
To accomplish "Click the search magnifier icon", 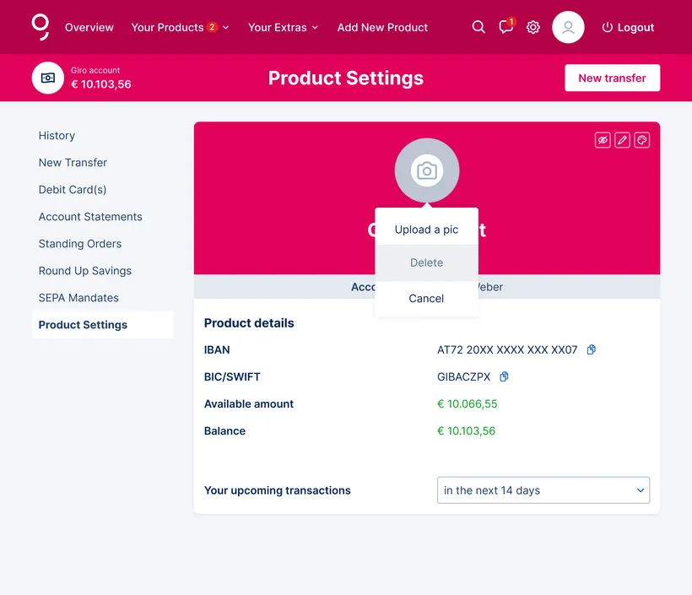I will pyautogui.click(x=478, y=27).
